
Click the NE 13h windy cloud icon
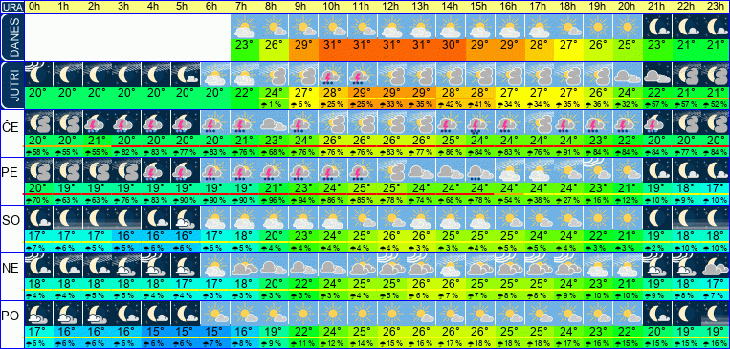[x=422, y=267]
